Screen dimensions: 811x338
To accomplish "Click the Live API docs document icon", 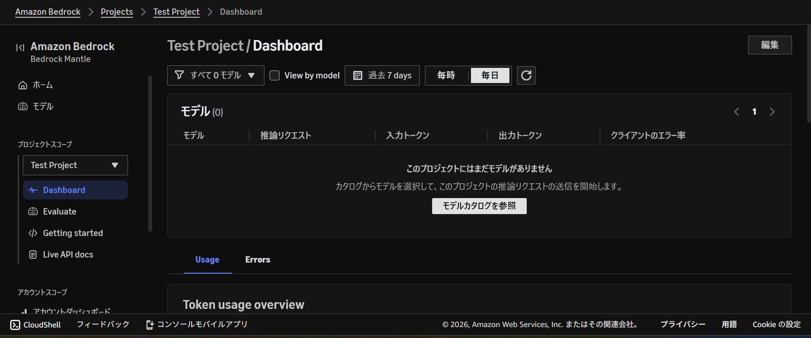I will point(33,255).
